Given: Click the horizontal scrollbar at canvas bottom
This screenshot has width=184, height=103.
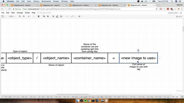Looking at the screenshot, I should [73, 94].
